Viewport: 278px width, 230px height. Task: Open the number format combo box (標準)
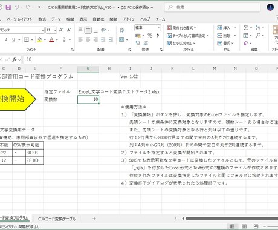tap(148, 28)
